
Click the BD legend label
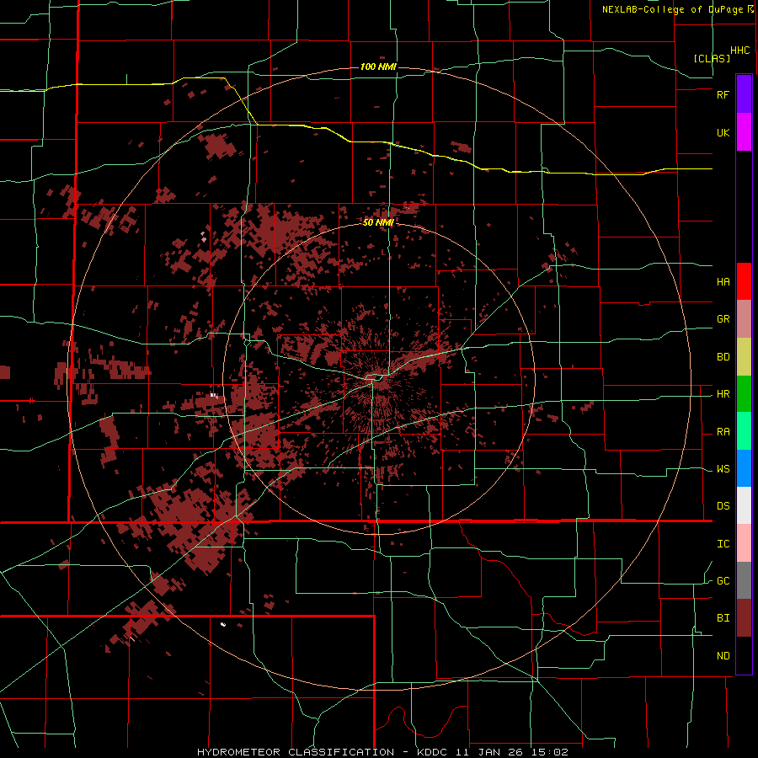coord(723,357)
